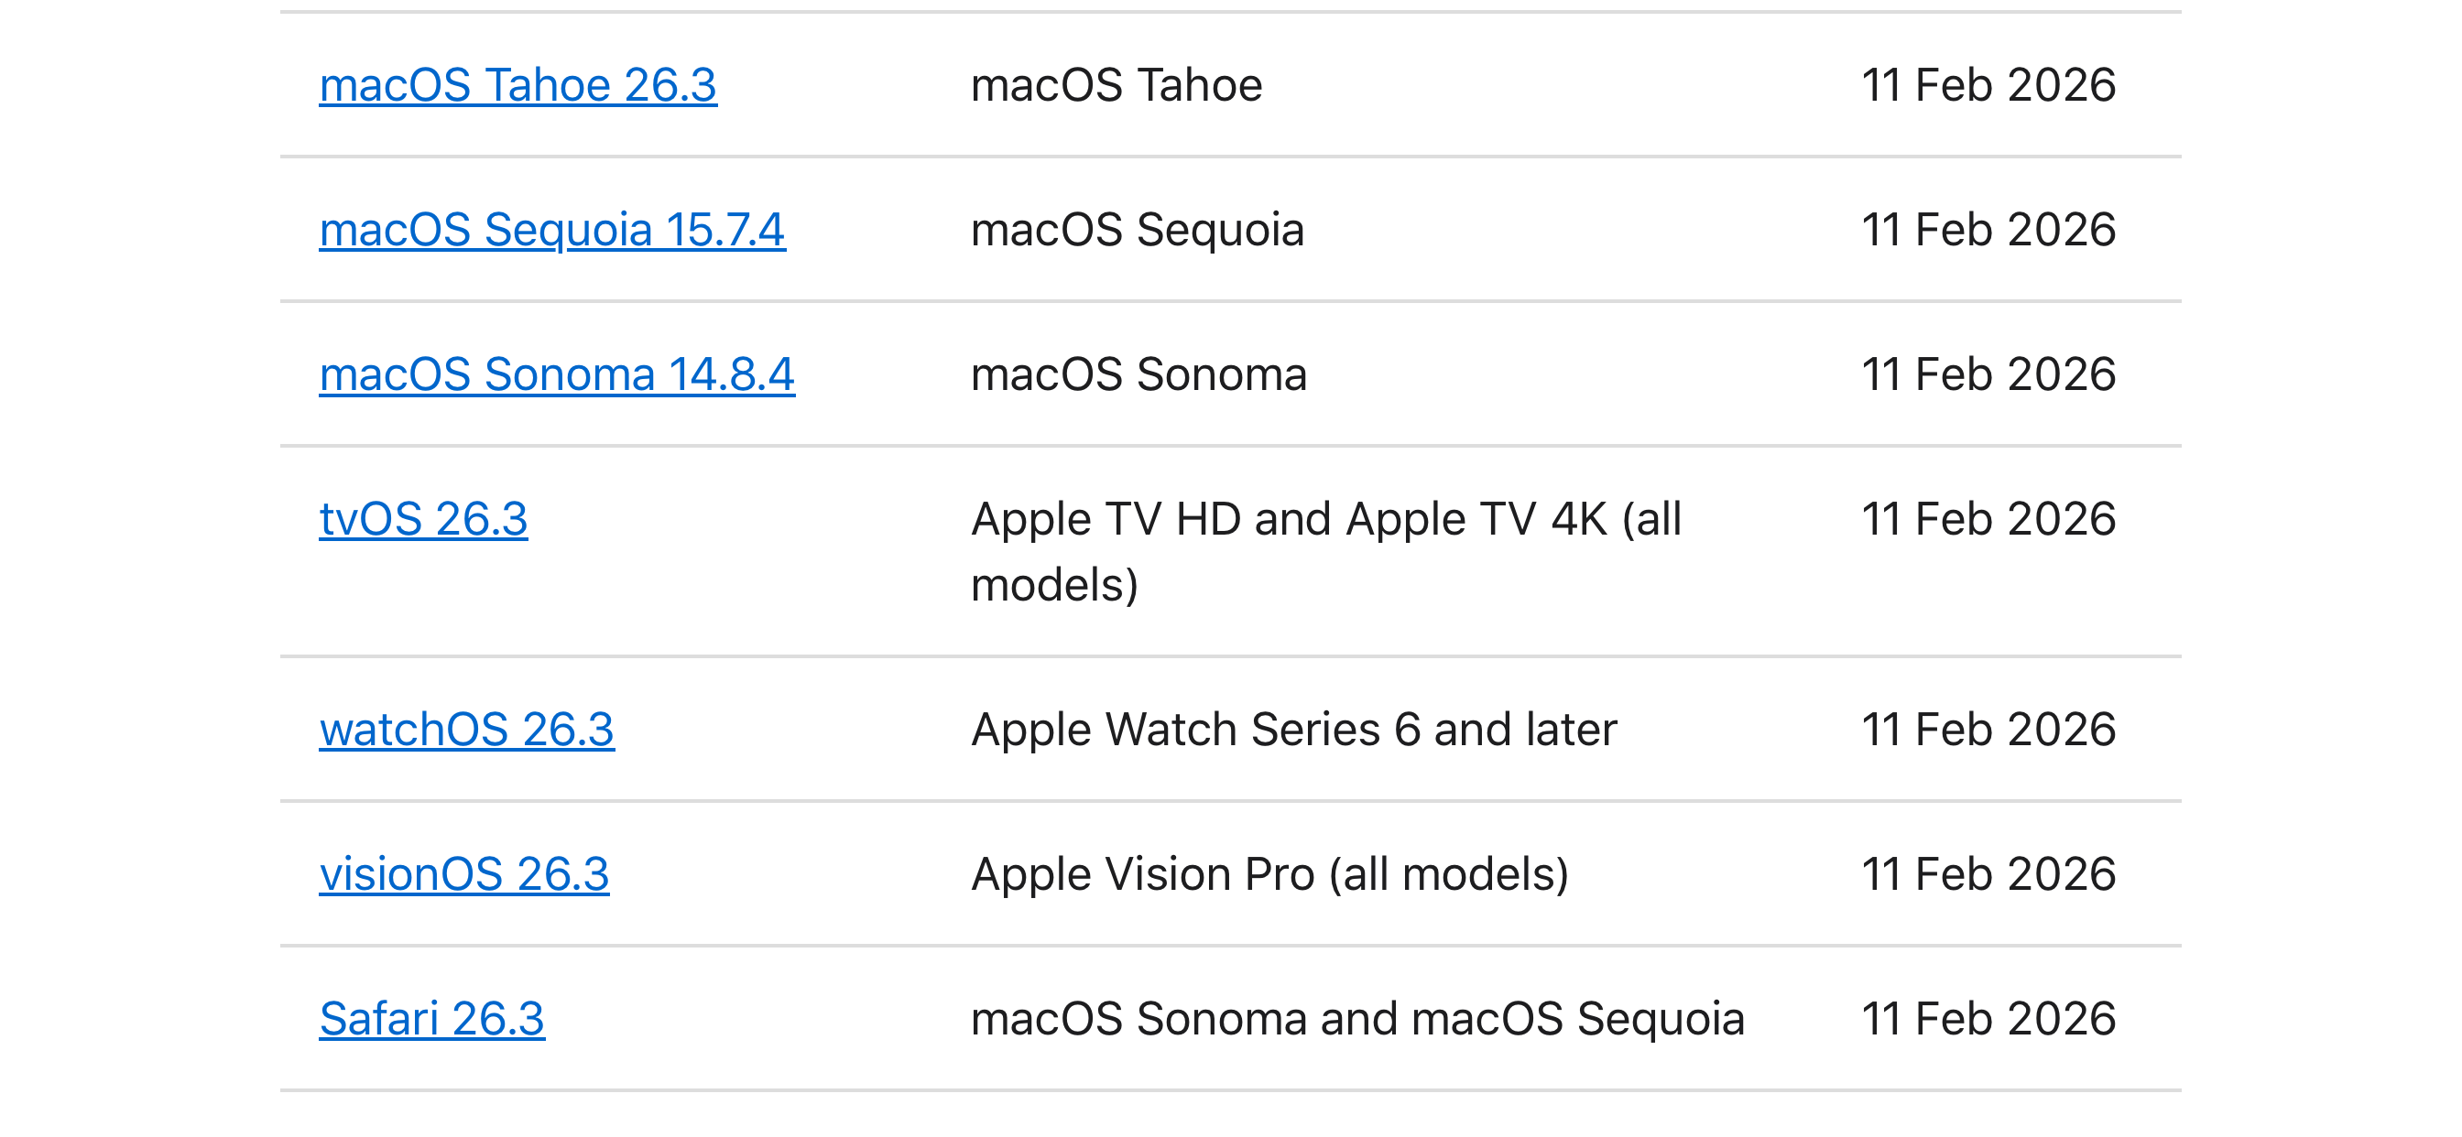Go to the visionOS 26.3 link
Screen dimensions: 2462x1137
[x=463, y=874]
